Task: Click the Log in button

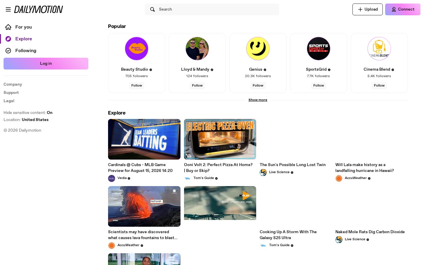Action: (x=46, y=64)
